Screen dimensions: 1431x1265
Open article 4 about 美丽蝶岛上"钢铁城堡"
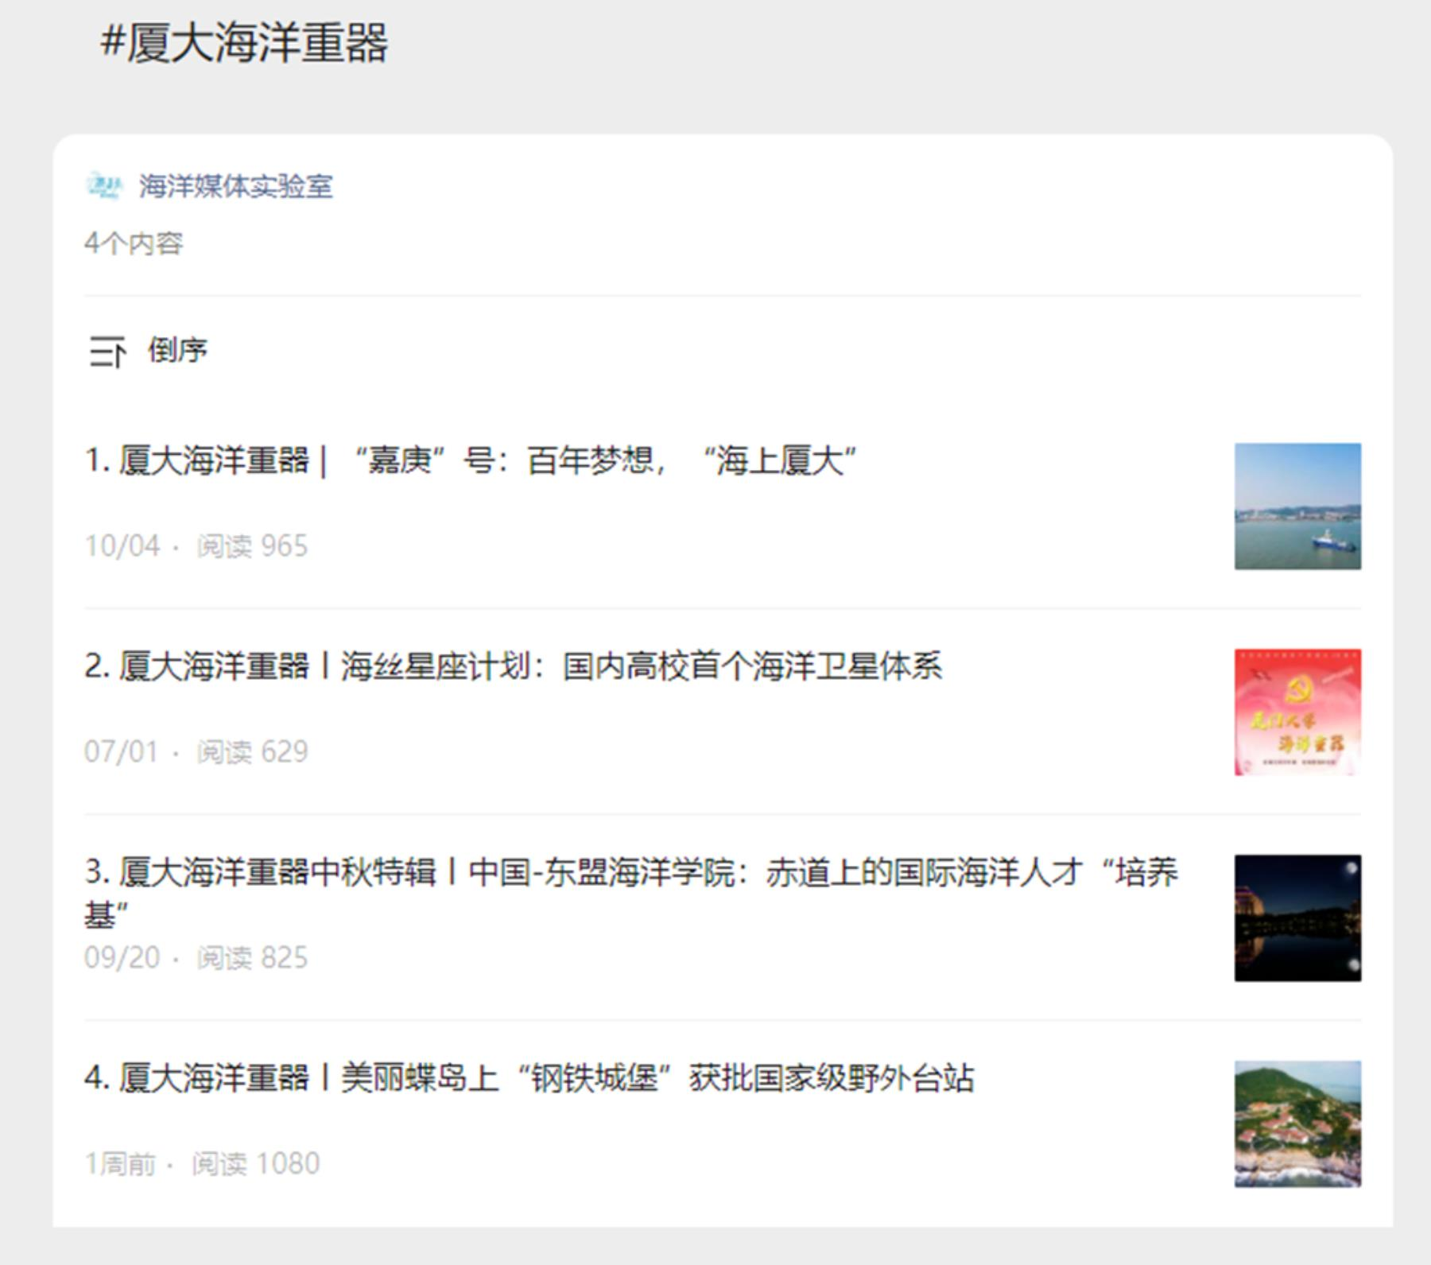pyautogui.click(x=529, y=1078)
